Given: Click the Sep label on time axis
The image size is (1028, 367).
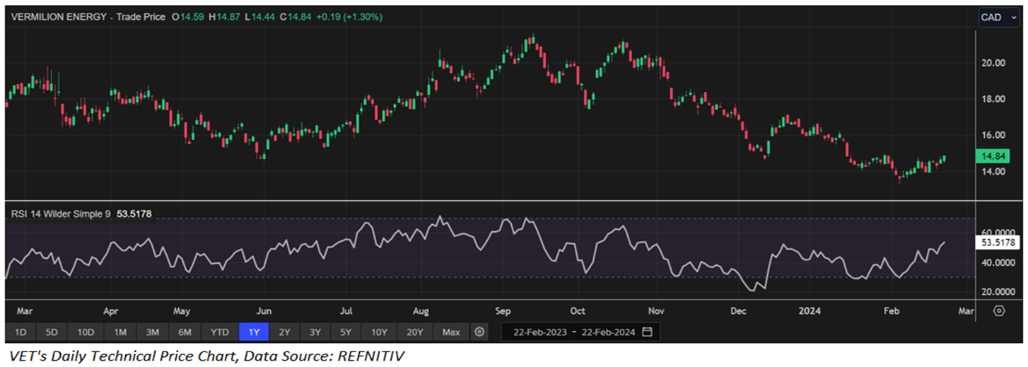Looking at the screenshot, I should (503, 310).
